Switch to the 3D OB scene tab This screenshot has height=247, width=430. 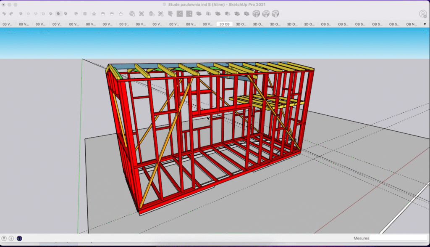225,24
